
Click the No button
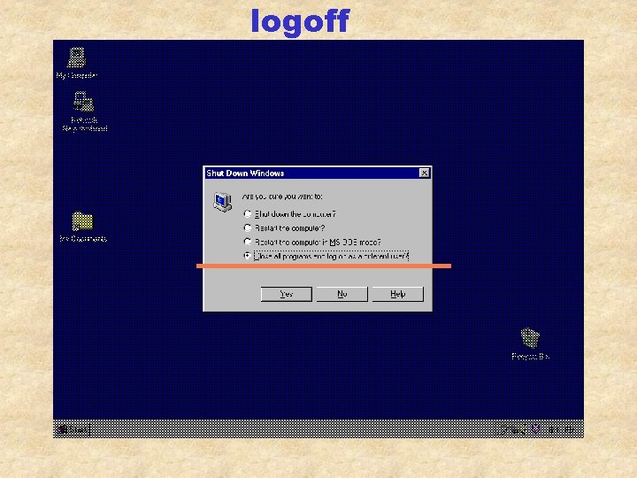[x=342, y=294]
